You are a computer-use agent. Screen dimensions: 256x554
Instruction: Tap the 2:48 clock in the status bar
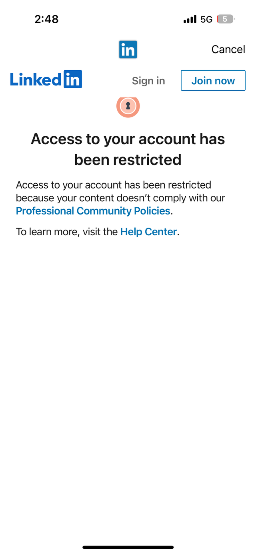(47, 19)
